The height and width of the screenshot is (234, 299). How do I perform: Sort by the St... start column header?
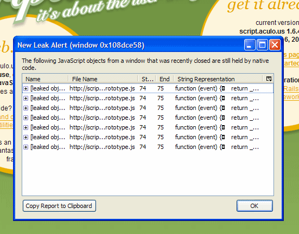(147, 79)
